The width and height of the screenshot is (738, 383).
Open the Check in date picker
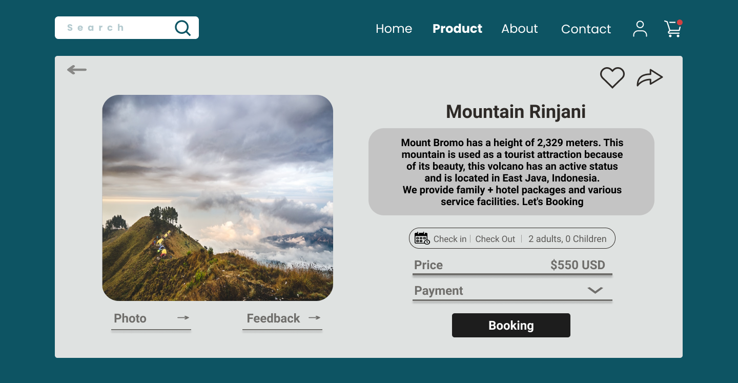[x=450, y=239]
